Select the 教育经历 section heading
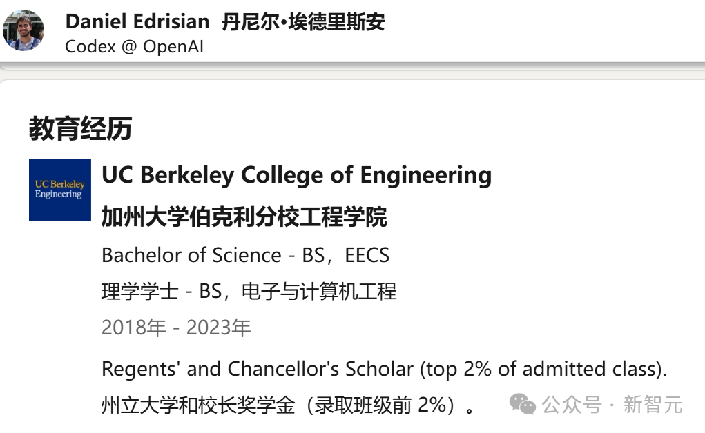 tap(80, 128)
